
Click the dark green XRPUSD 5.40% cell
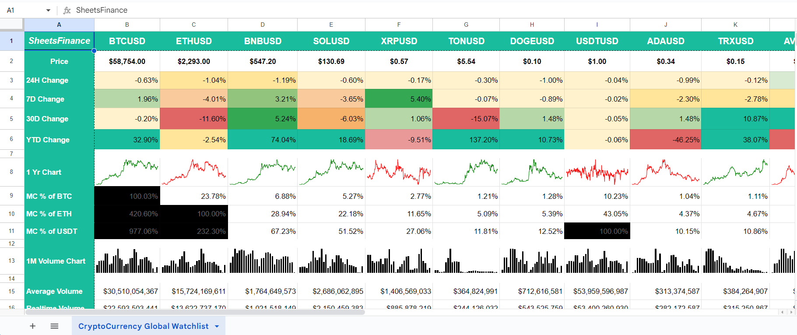click(399, 99)
